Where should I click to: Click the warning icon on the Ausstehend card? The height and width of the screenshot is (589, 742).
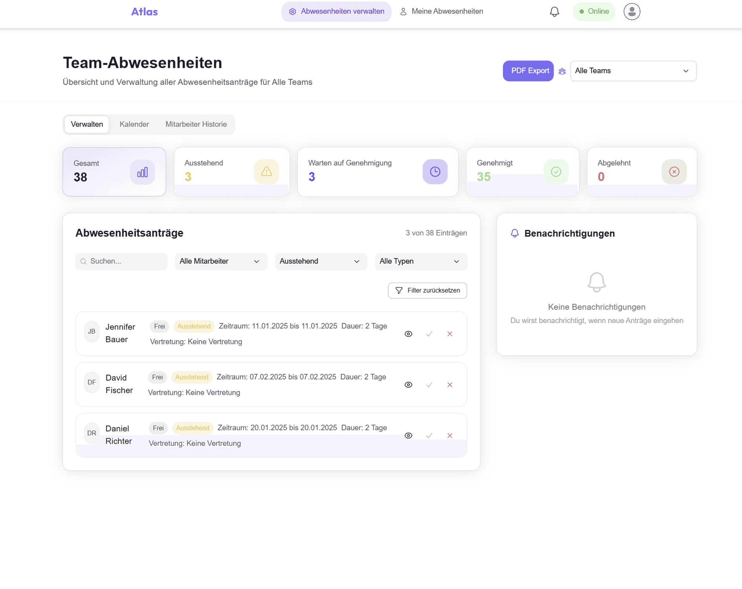[x=267, y=171]
